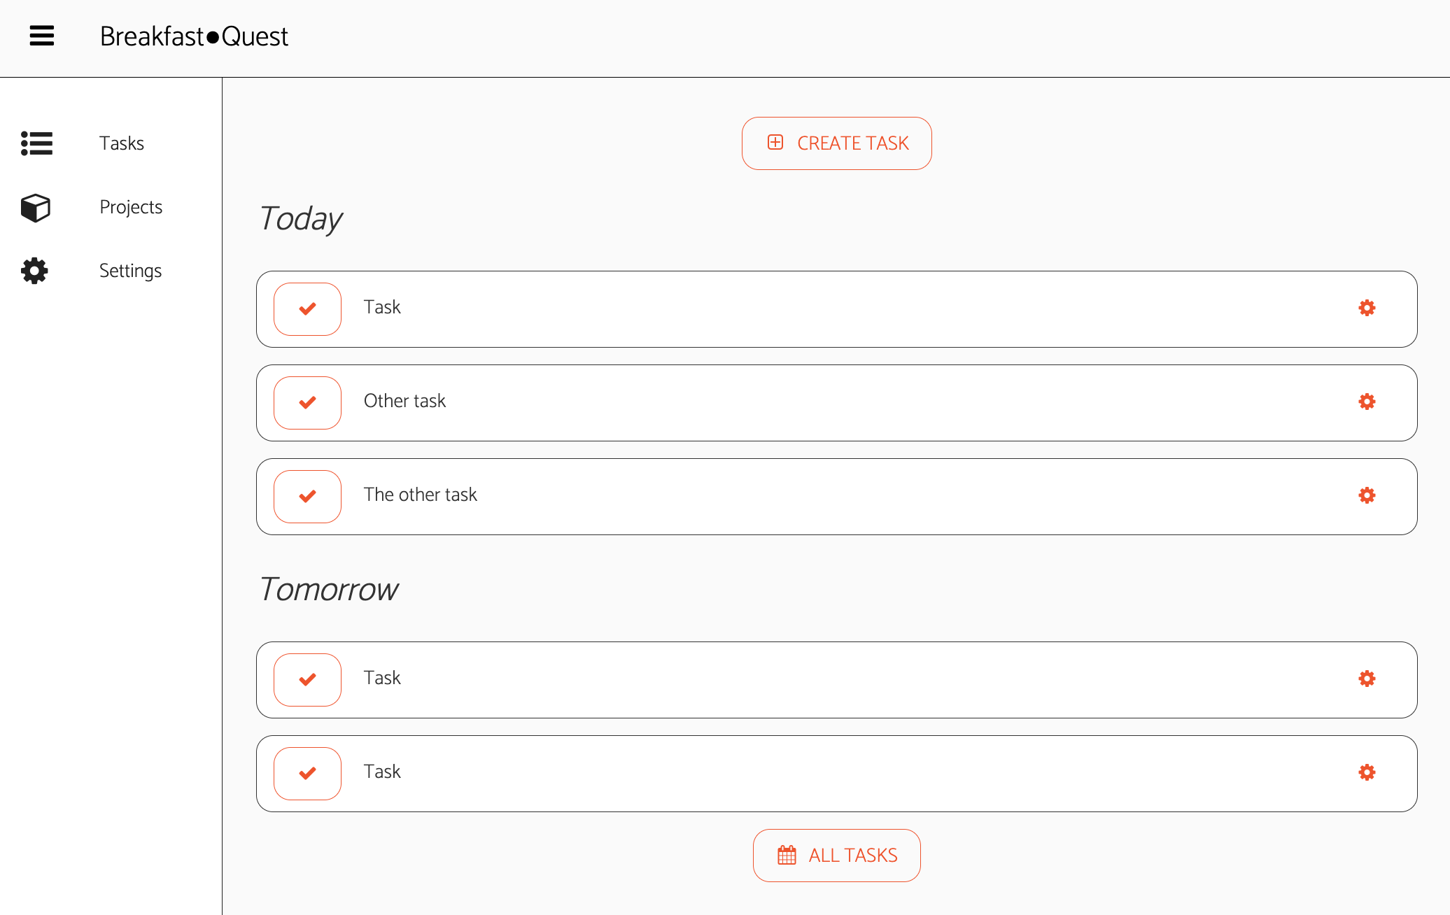Open gear settings for 'Other task'
The image size is (1450, 915).
tap(1367, 402)
